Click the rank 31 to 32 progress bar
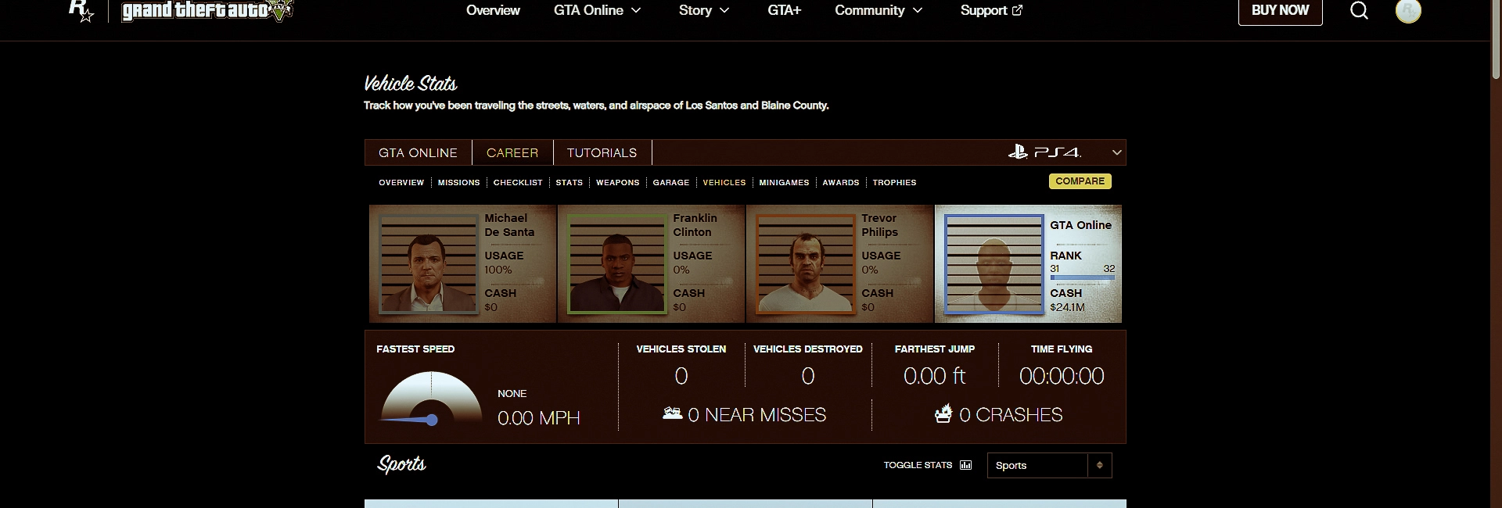 [1082, 277]
